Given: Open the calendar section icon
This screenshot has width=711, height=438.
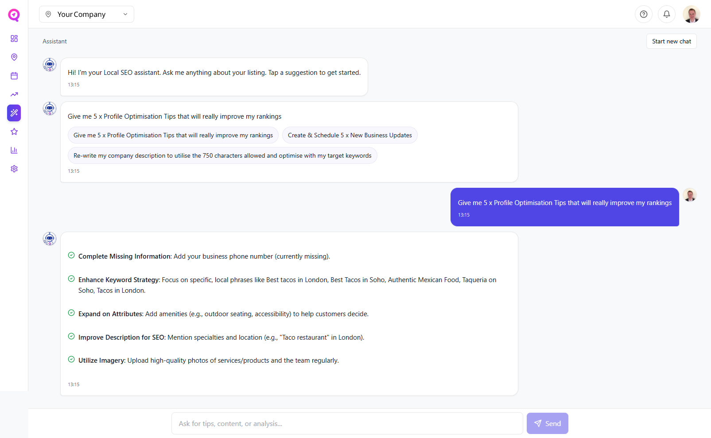Looking at the screenshot, I should (14, 76).
